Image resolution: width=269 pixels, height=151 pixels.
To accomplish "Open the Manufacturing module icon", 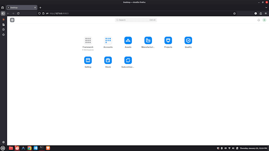I will tap(148, 41).
